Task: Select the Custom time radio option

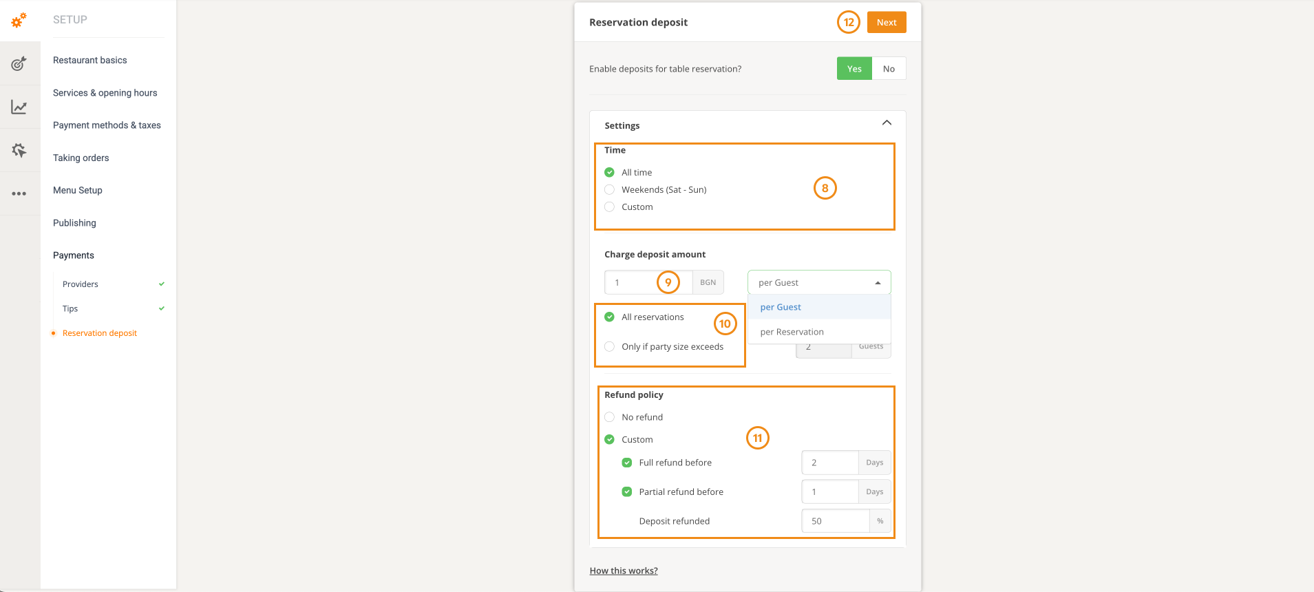Action: tap(610, 207)
